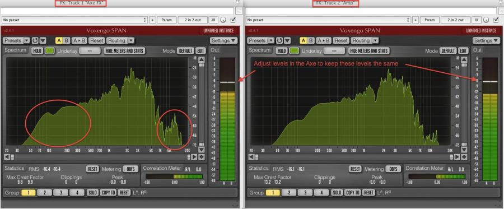This screenshot has height=209, width=504.
Task: Click spectrum vertical zoom down arrow, Axe FX
Action: [201, 150]
